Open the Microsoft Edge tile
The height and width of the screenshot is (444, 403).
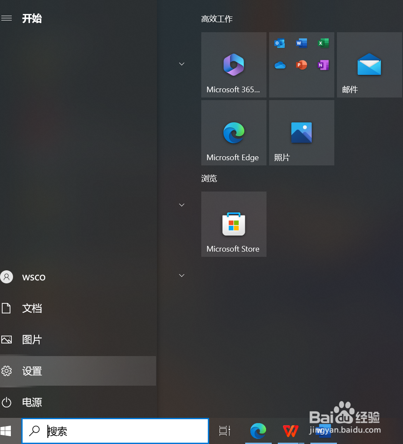click(x=233, y=133)
